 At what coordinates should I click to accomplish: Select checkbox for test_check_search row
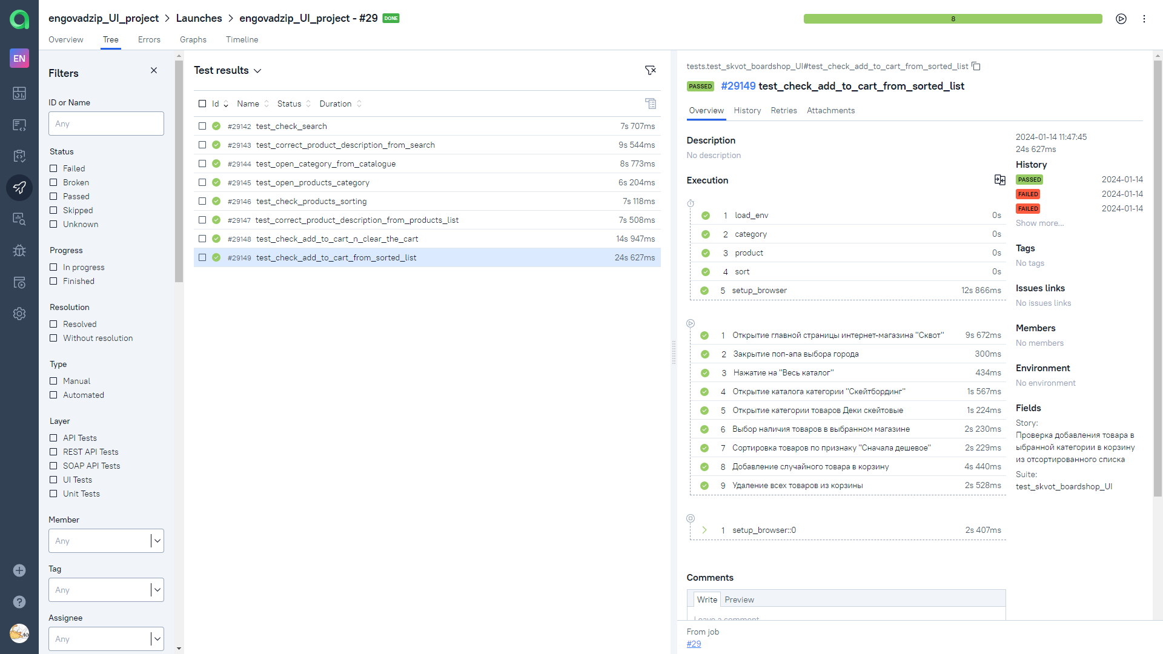[202, 126]
